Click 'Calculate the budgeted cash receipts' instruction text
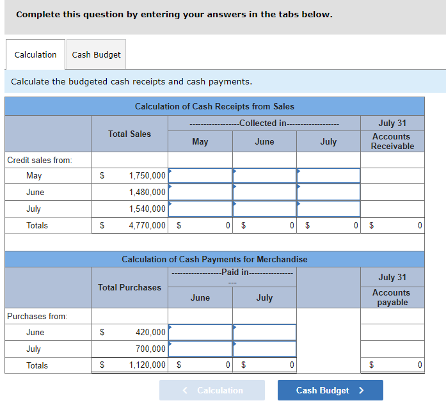The height and width of the screenshot is (403, 446). [x=131, y=82]
